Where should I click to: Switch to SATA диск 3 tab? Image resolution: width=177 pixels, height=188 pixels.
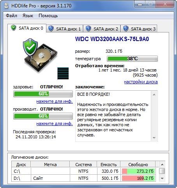point(139,29)
